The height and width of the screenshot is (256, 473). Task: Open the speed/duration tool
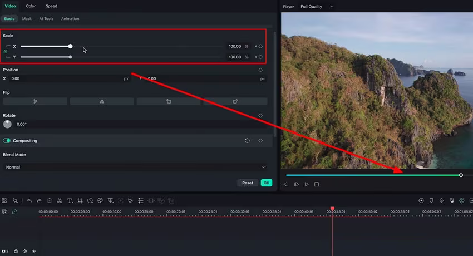90,200
